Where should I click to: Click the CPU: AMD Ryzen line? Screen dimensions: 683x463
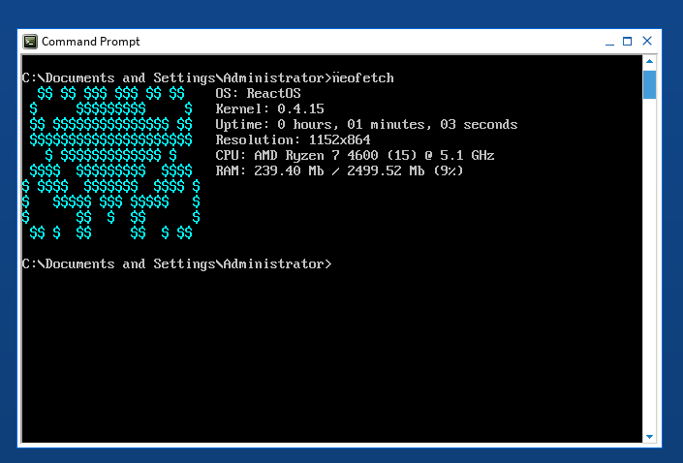[355, 155]
